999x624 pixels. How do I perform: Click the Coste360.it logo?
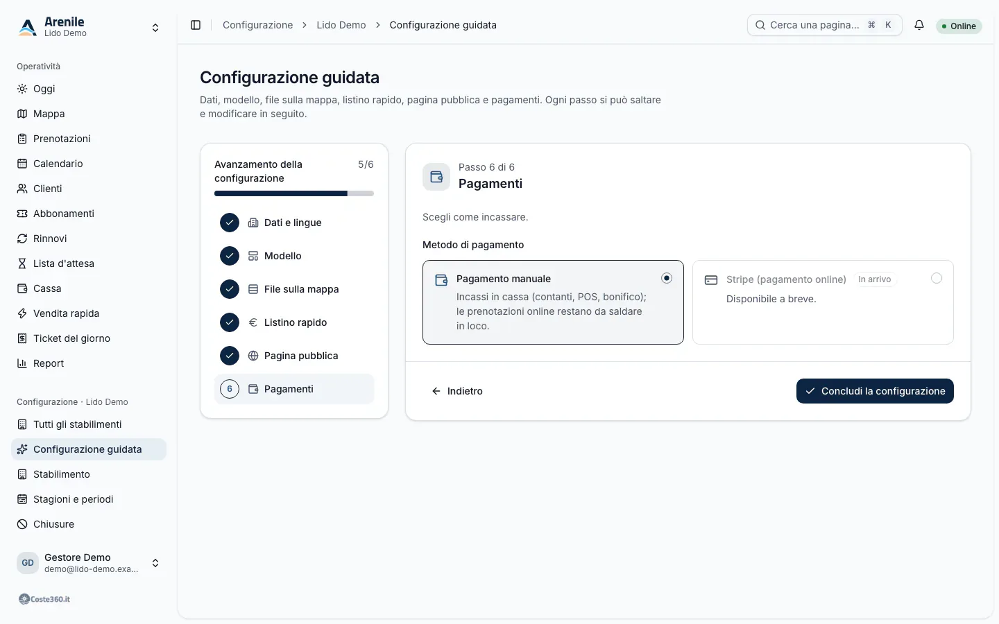(44, 599)
